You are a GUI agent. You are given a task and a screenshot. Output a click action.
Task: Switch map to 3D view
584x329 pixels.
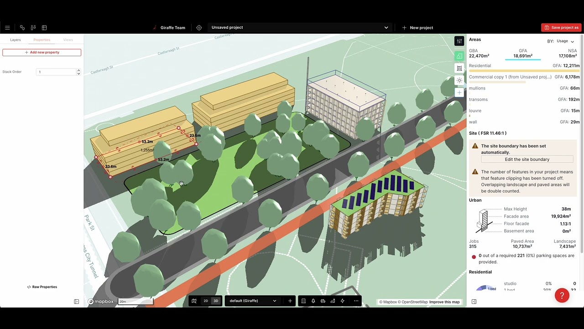[216, 301]
